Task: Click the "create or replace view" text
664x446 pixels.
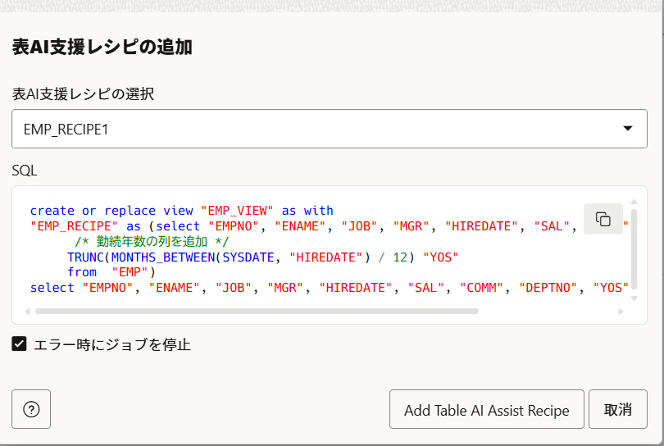Action: (x=111, y=211)
